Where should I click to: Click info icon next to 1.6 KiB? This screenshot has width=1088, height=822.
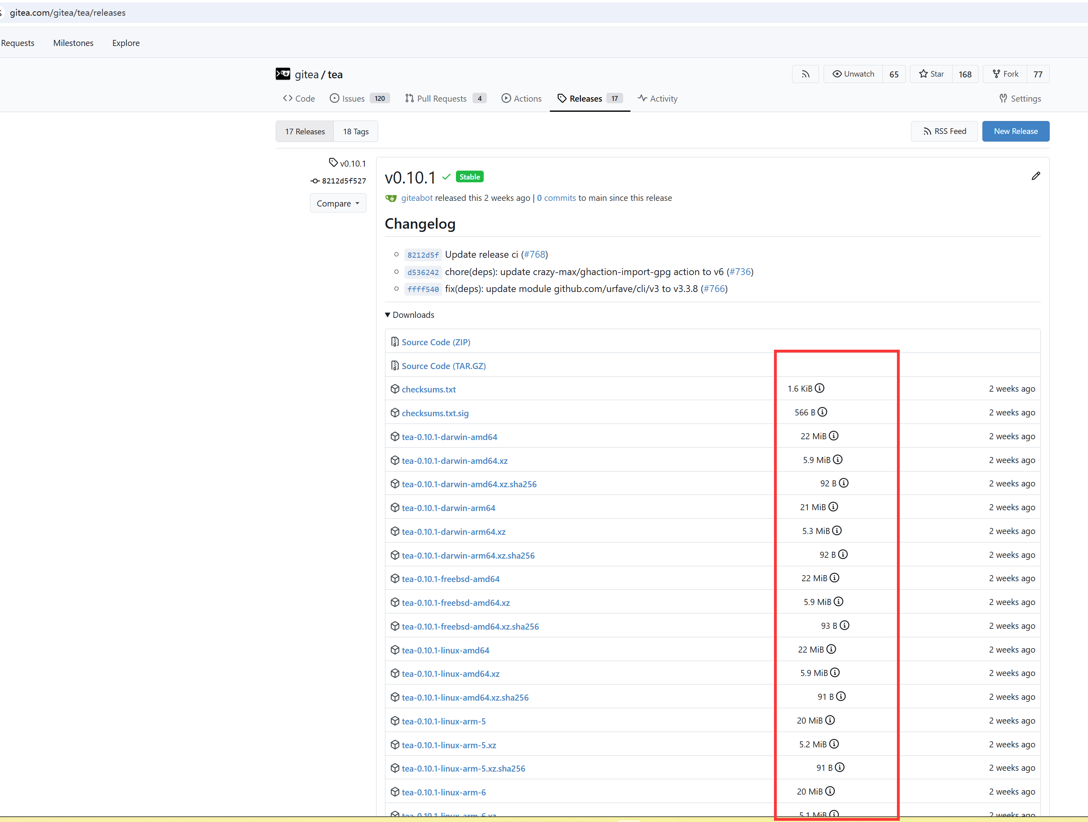tap(820, 388)
